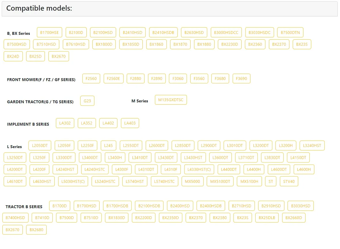The width and height of the screenshot is (340, 249).
Task: Select the B7610HSD tag
Action: pos(76,44)
